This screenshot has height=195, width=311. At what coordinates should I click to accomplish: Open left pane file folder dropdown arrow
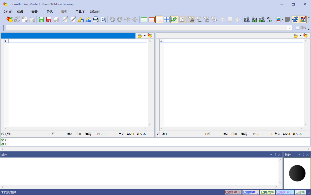pos(145,36)
